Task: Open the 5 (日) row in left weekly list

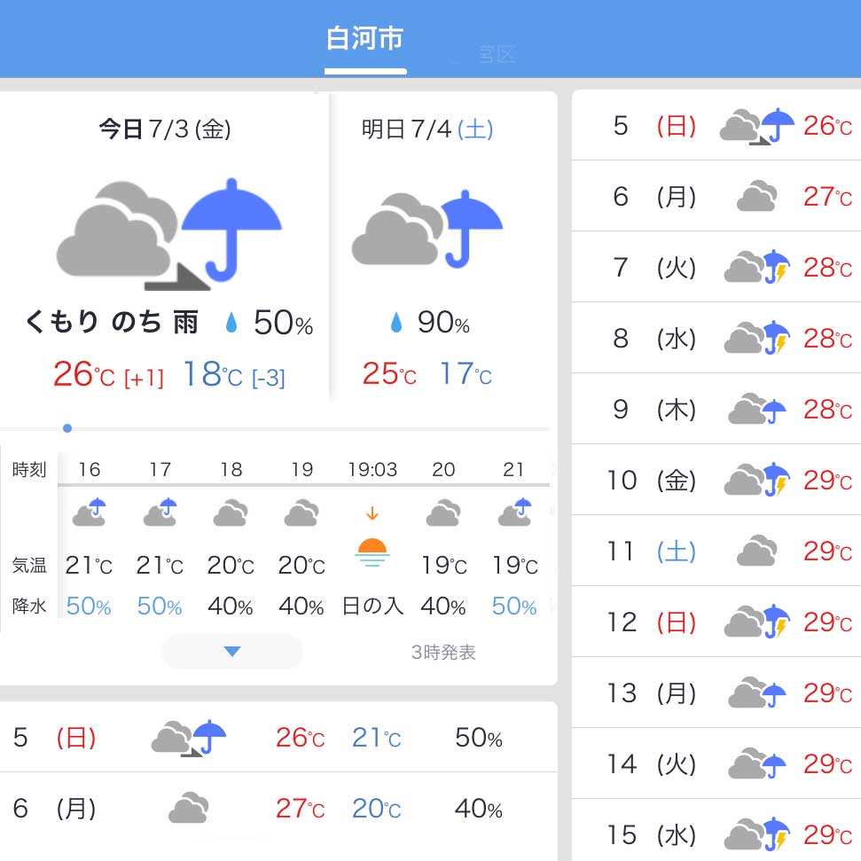Action: pyautogui.click(x=278, y=738)
